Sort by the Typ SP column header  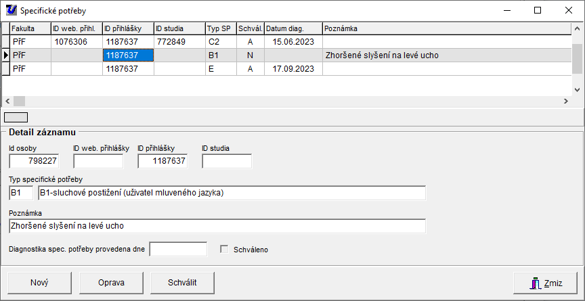[x=221, y=28]
